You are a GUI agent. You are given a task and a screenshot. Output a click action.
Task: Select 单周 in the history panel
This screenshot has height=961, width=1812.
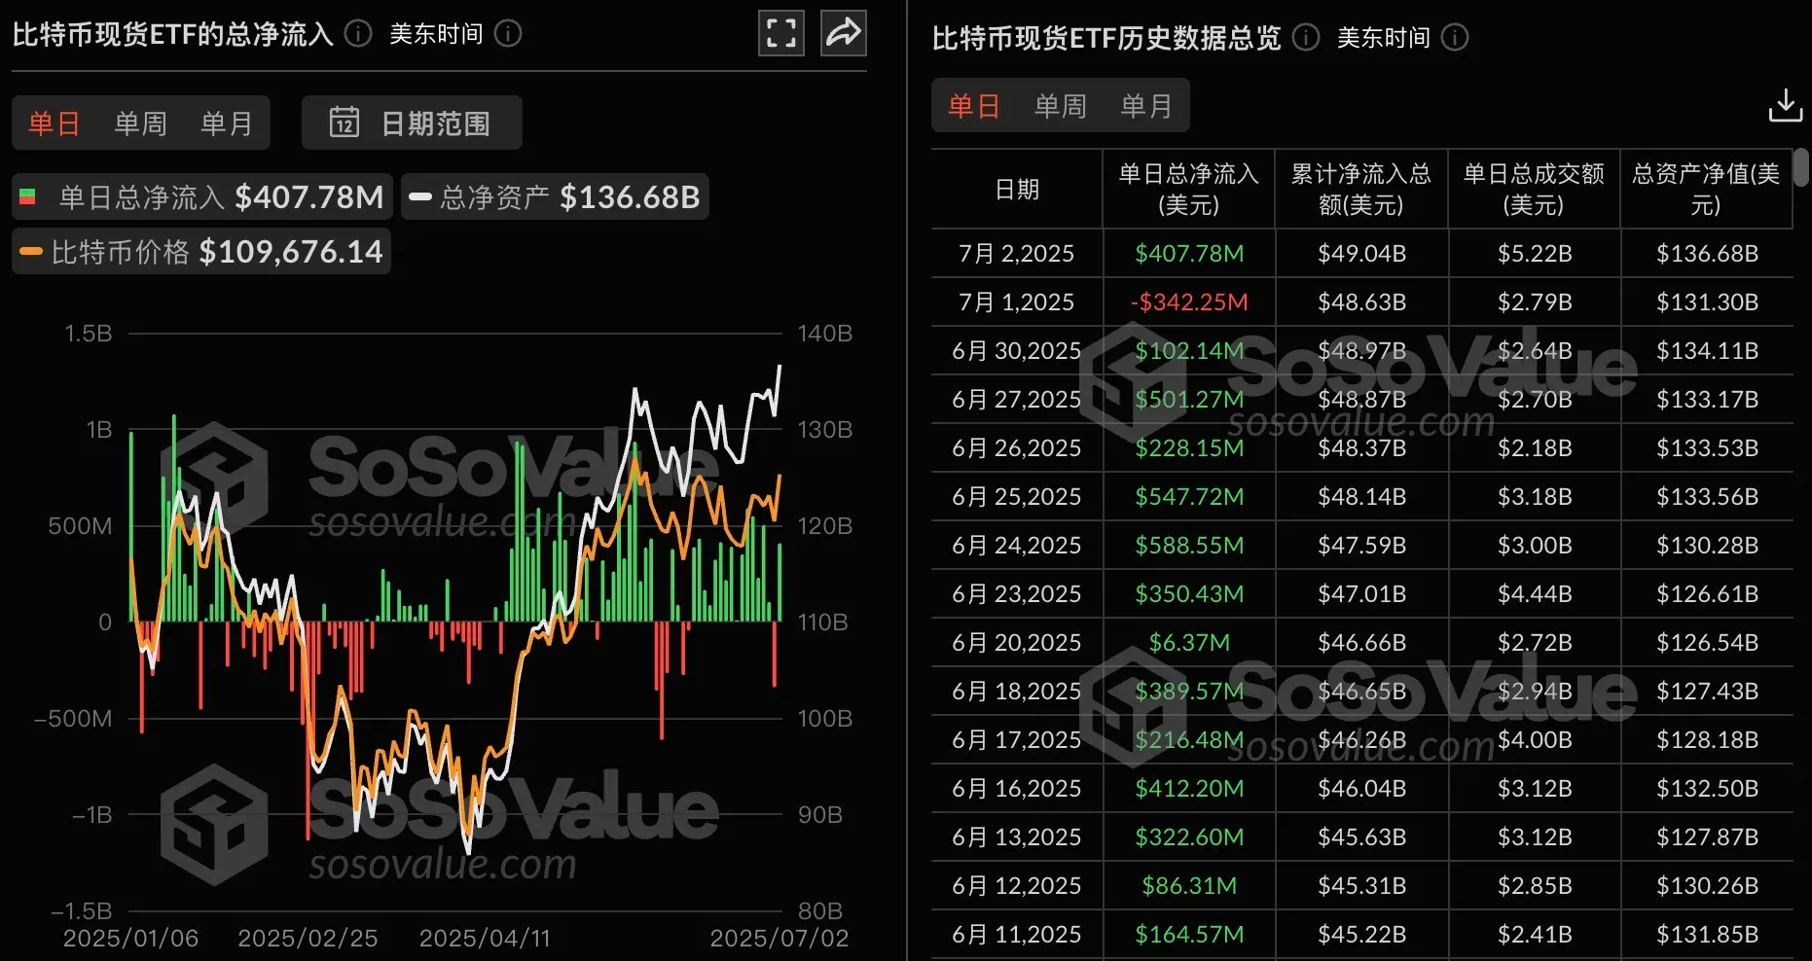point(1060,105)
